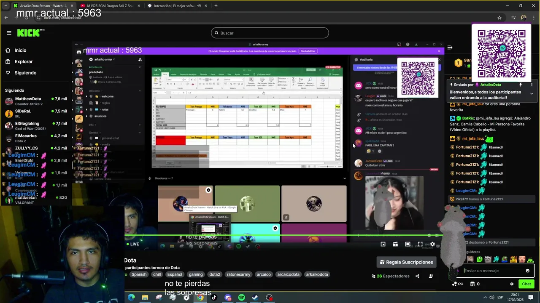Image resolution: width=540 pixels, height=303 pixels.
Task: Open Spotify from taskbar
Action: (x=241, y=298)
